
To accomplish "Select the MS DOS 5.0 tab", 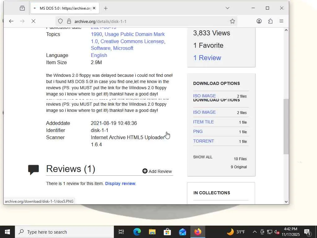I will pos(65,8).
